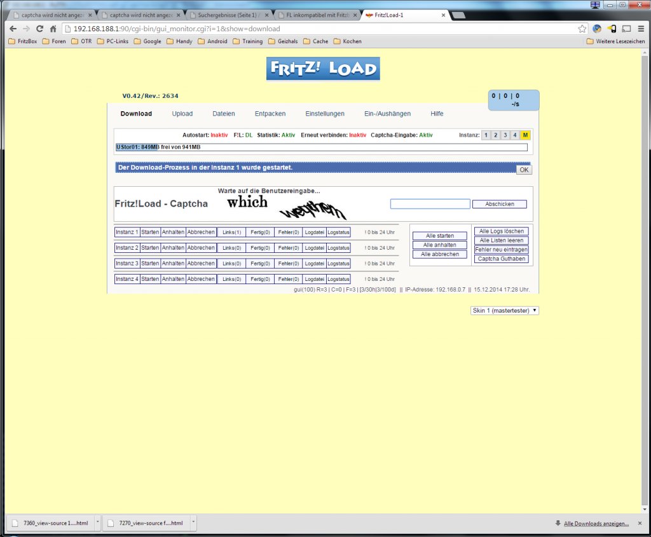Click Captcha Guthaben button

[x=502, y=259]
